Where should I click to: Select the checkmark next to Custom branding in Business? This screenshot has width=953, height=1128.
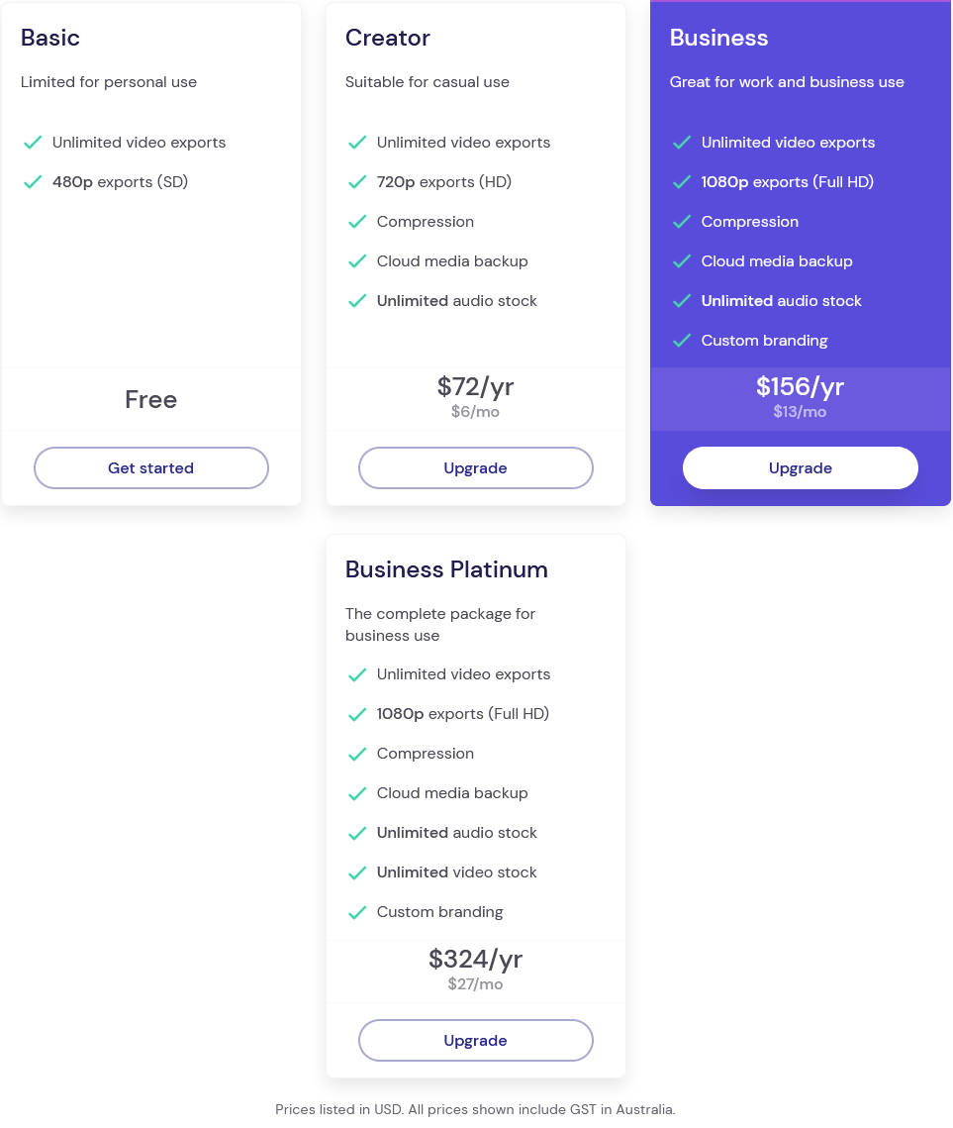(682, 341)
